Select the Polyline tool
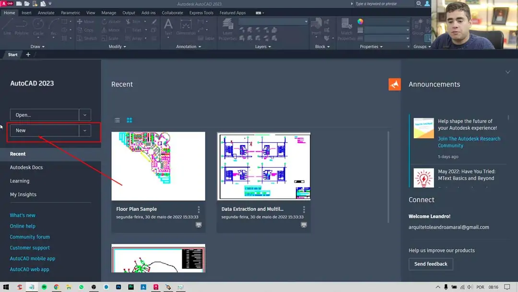The height and width of the screenshot is (292, 518). 22,26
